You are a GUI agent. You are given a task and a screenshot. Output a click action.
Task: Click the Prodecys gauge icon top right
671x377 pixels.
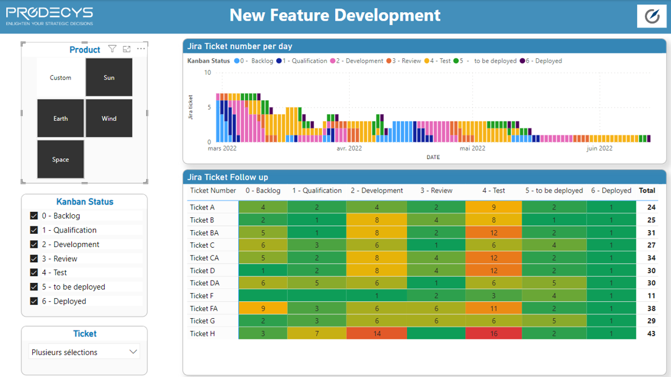pos(652,16)
